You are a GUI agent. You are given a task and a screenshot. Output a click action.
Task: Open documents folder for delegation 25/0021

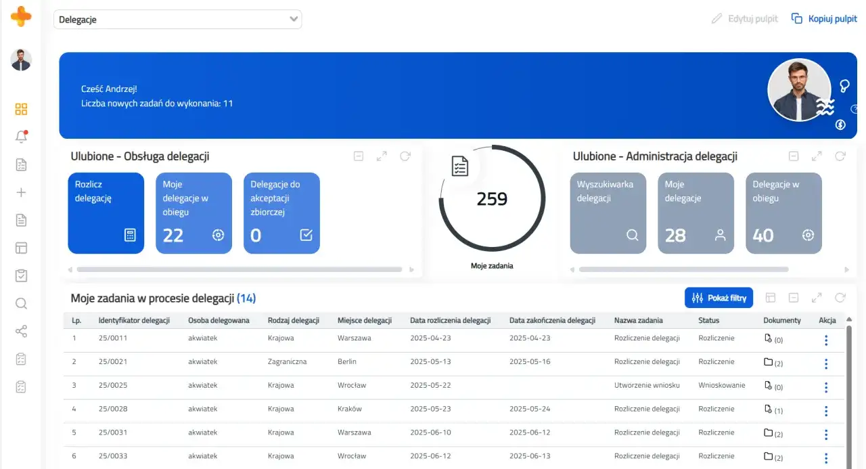pos(768,362)
